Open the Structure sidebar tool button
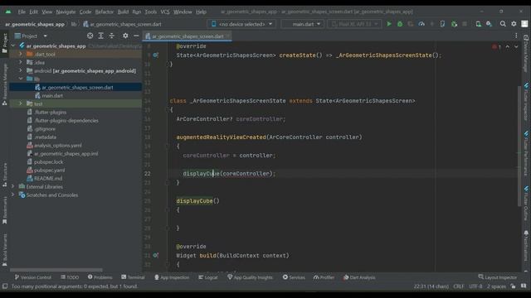The width and height of the screenshot is (531, 298). (x=4, y=175)
